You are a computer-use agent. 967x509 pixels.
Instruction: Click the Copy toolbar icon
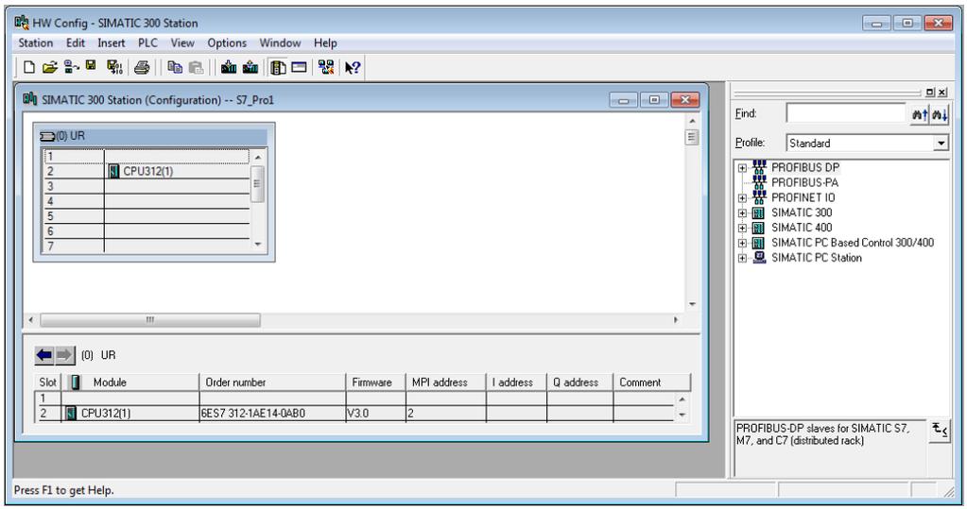click(175, 67)
